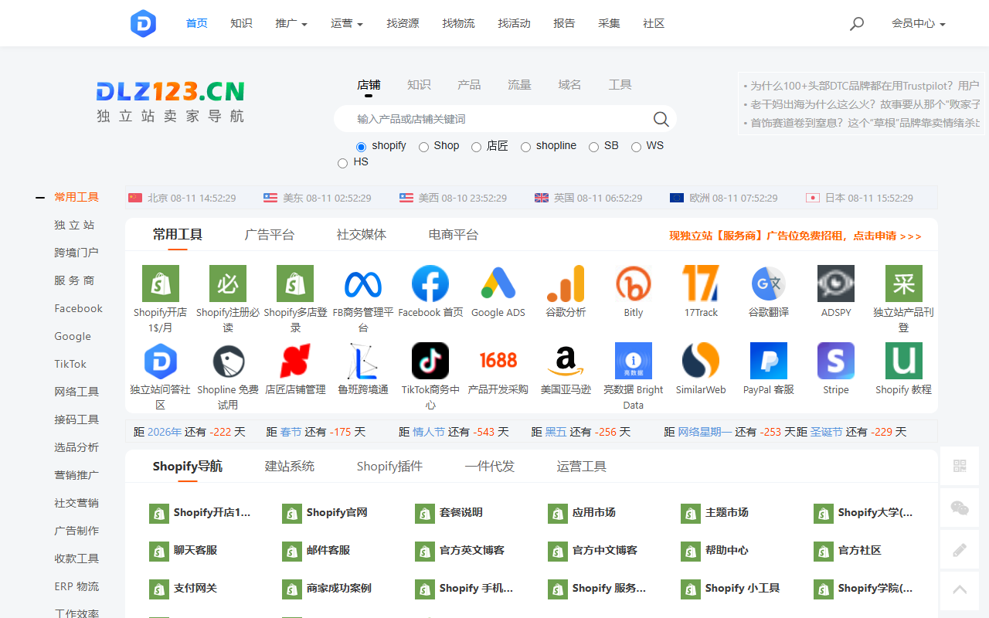989x618 pixels.
Task: Select the Shop radio button
Action: tap(423, 147)
